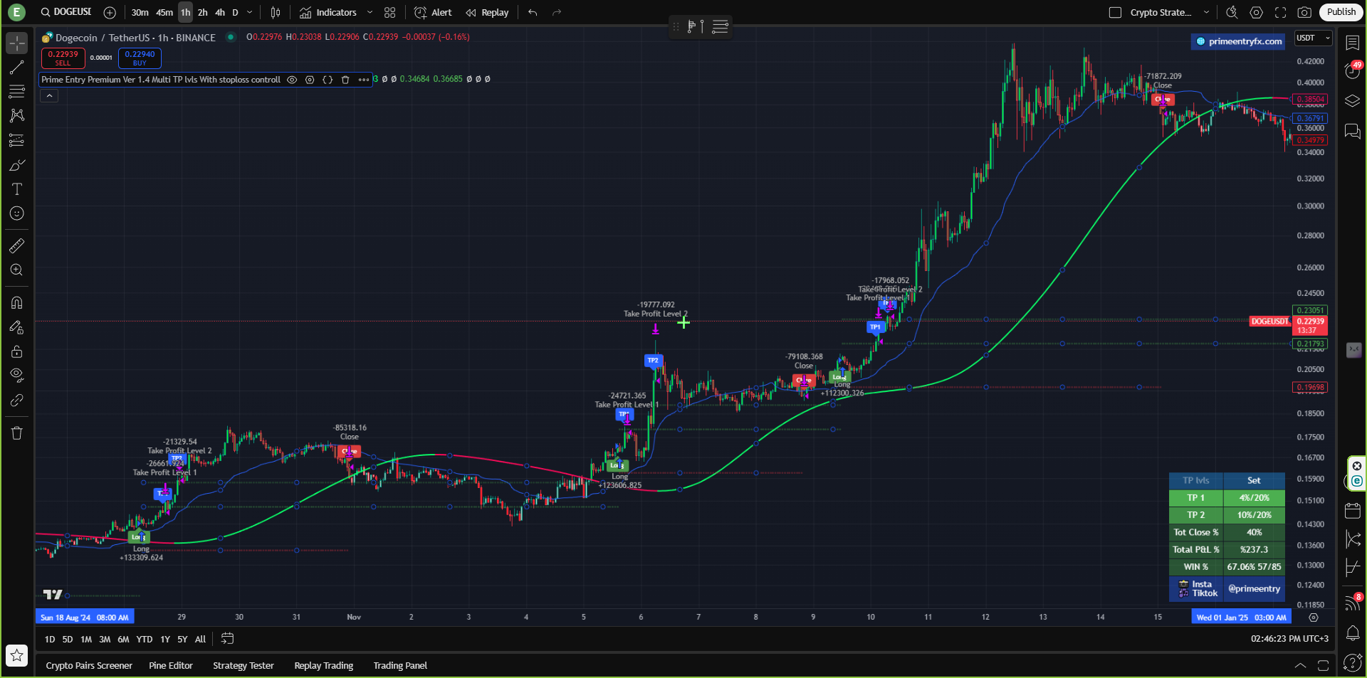Toggle hide all drawings eye

[x=17, y=376]
